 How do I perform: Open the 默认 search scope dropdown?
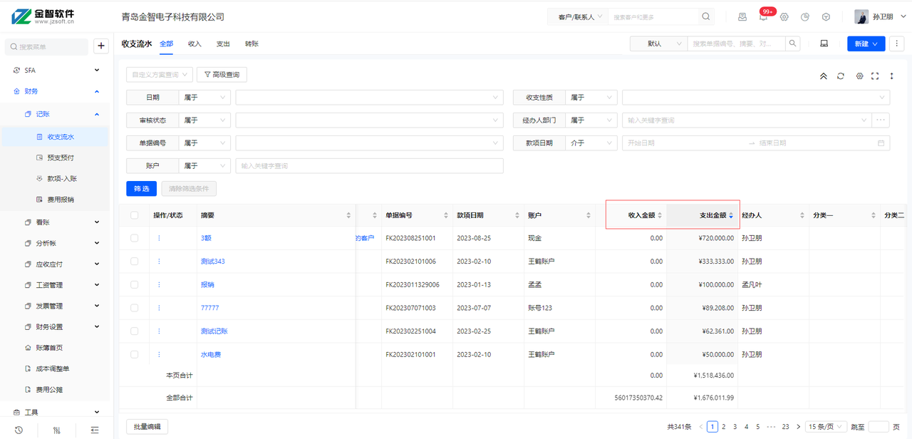[659, 43]
